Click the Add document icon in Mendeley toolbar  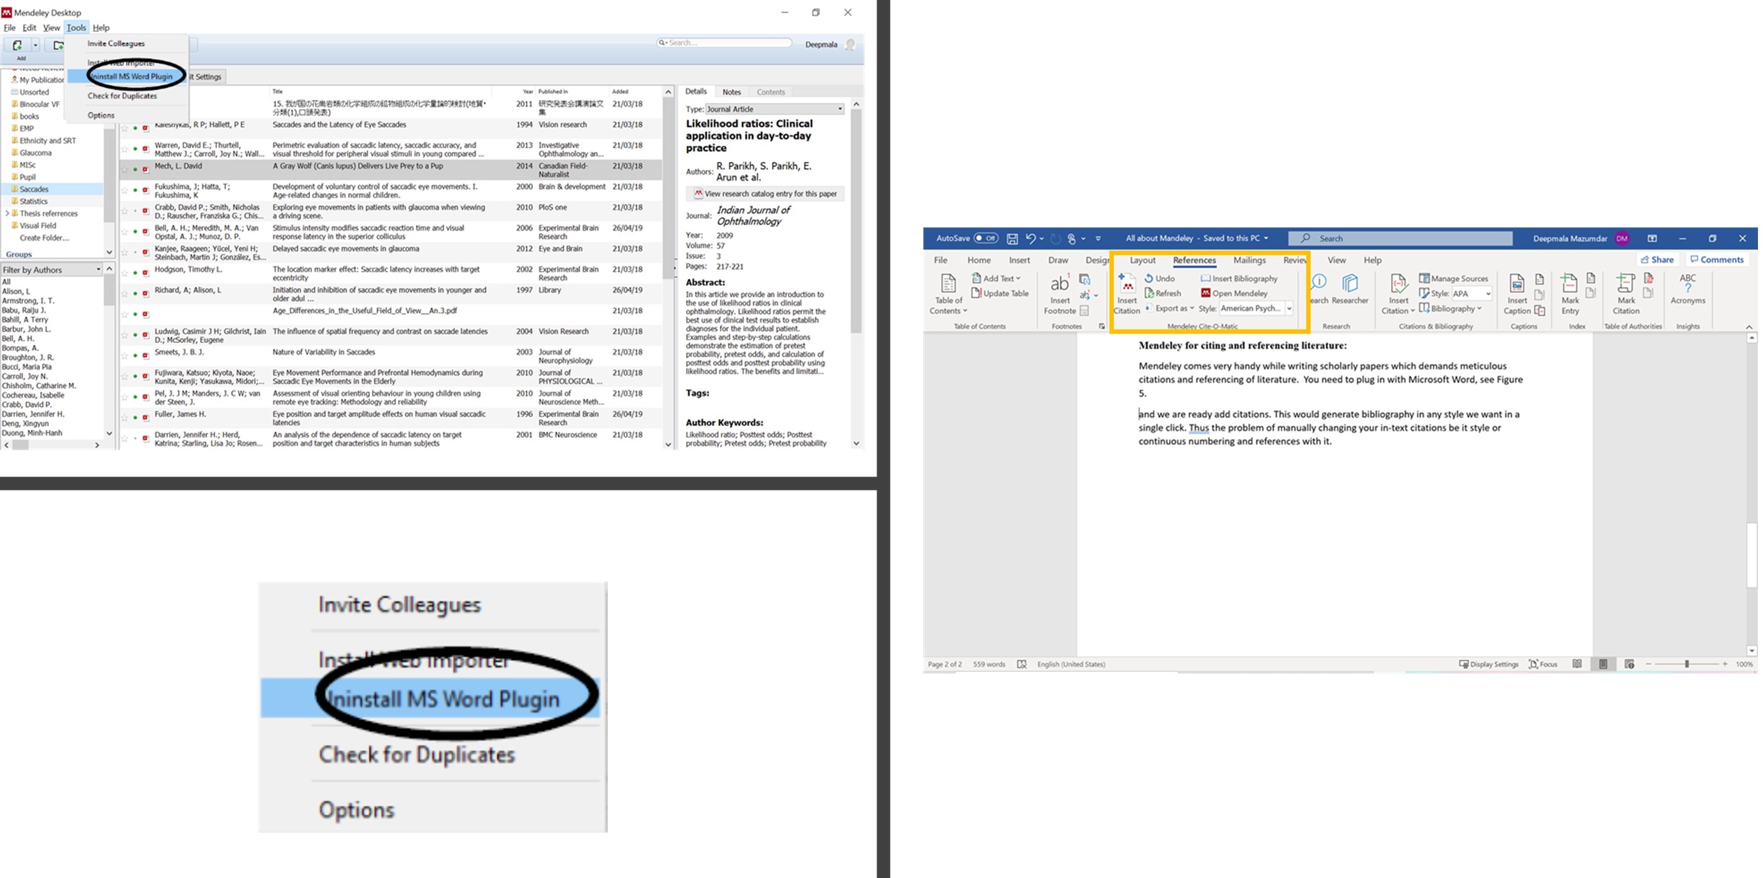17,45
